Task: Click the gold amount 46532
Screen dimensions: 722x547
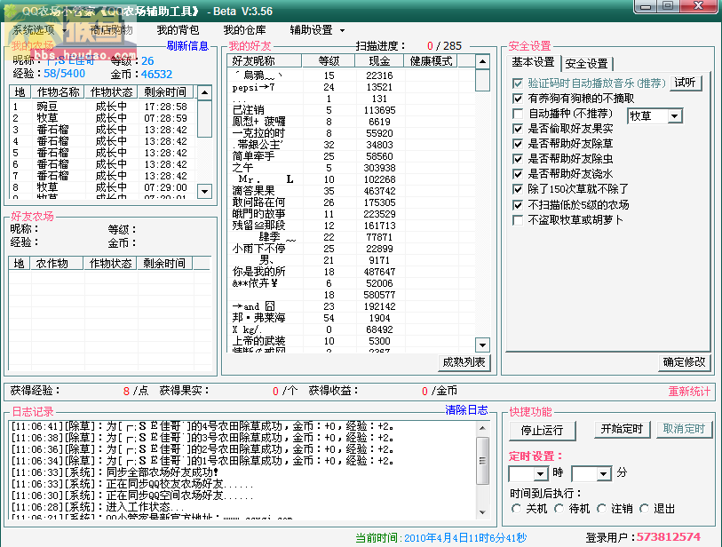Action: coord(156,75)
